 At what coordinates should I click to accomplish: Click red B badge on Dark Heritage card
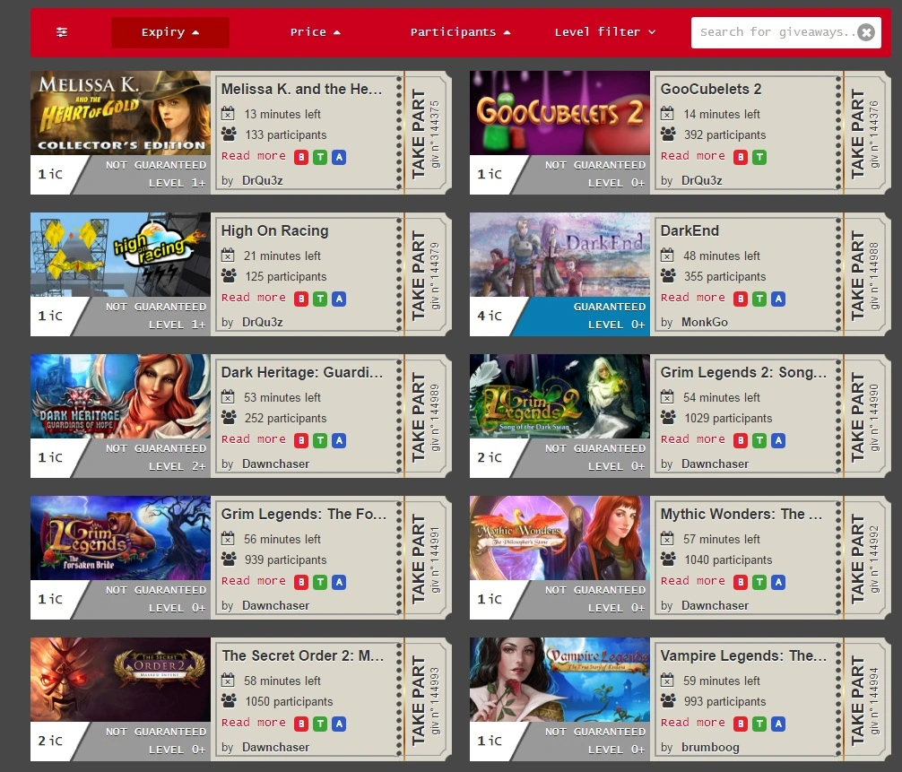click(301, 440)
